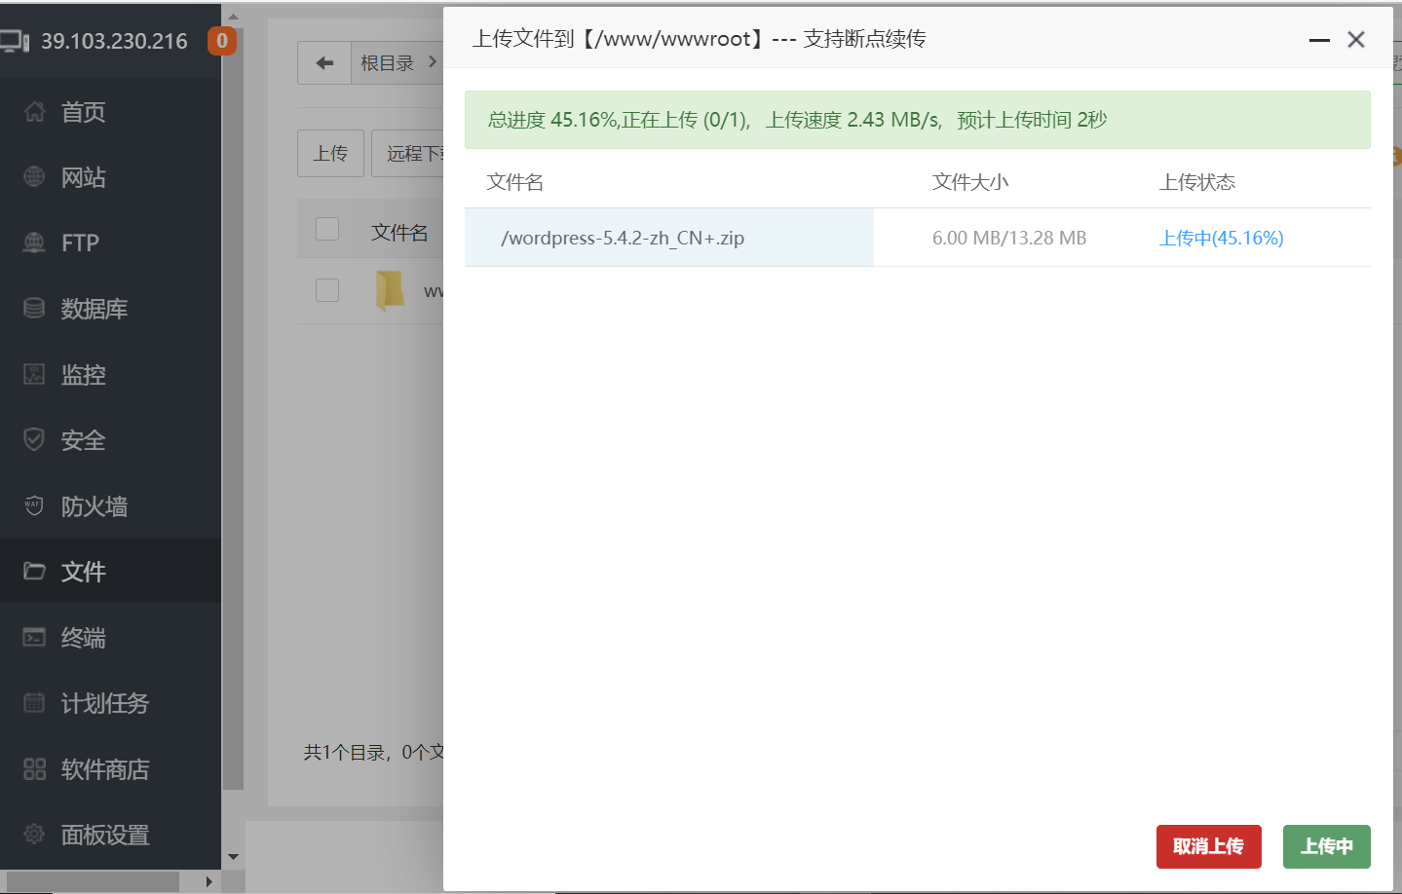Click the 上传中(45.16%) status link

pos(1221,238)
